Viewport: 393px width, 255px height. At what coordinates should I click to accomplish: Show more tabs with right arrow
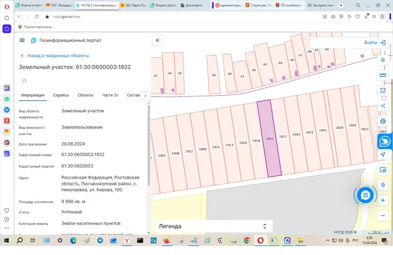coord(146,95)
